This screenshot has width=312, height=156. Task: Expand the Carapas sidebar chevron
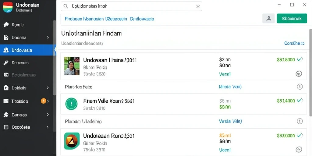(48, 115)
